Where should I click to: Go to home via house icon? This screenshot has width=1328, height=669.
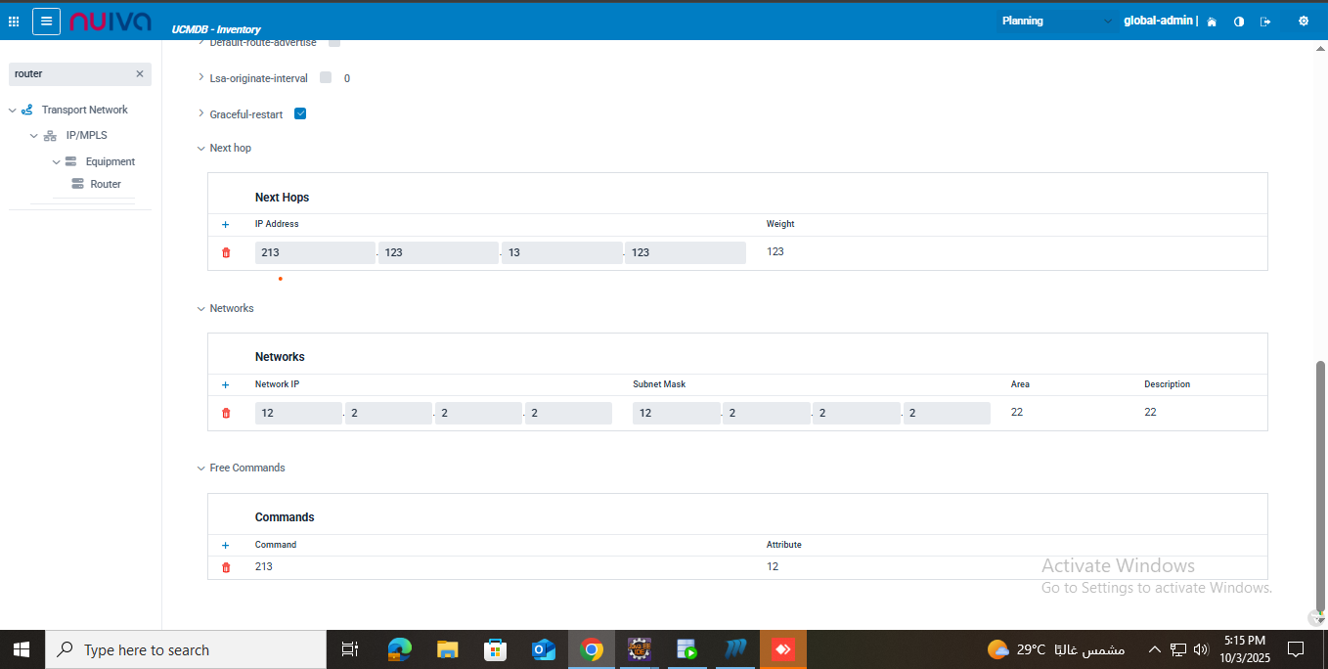(1213, 22)
